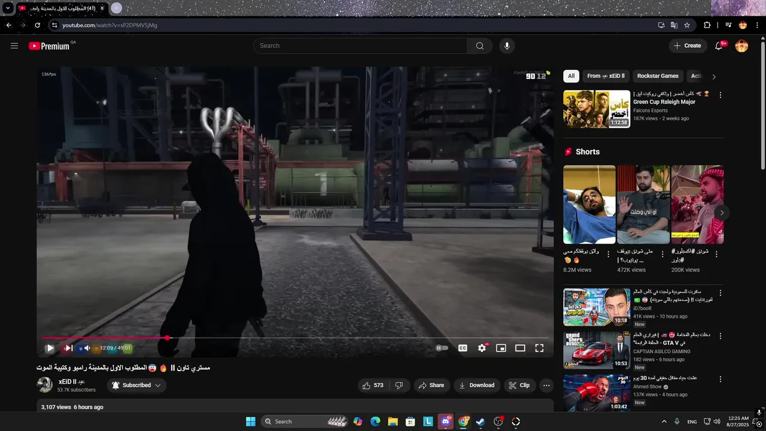Focus the YouTube search box

pos(360,45)
